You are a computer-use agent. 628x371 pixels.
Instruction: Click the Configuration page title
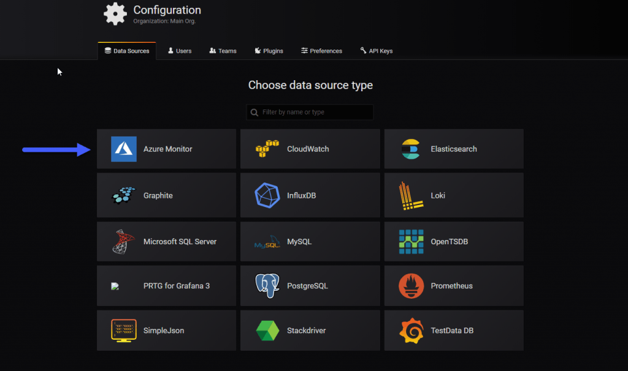[x=167, y=10]
